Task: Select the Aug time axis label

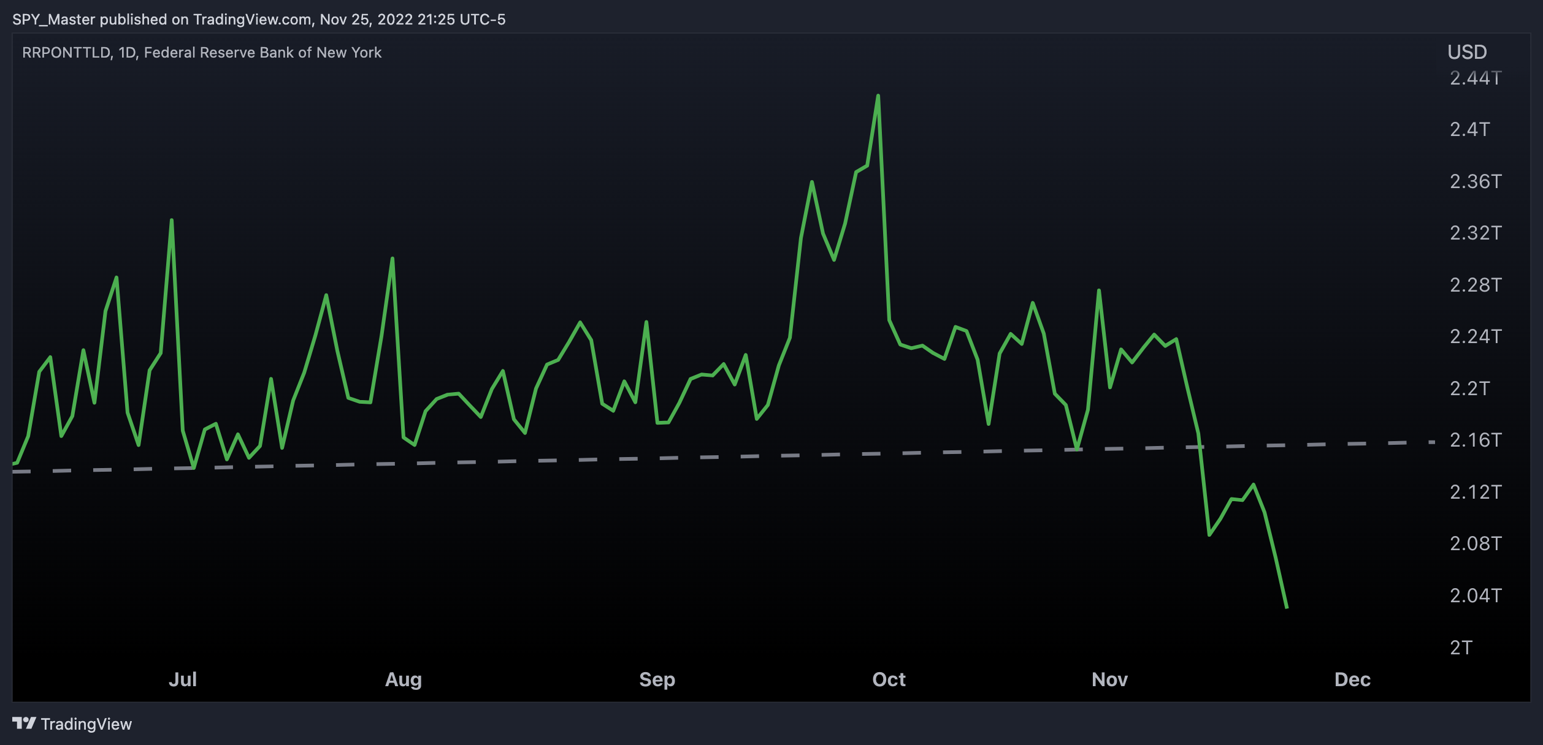Action: 404,679
